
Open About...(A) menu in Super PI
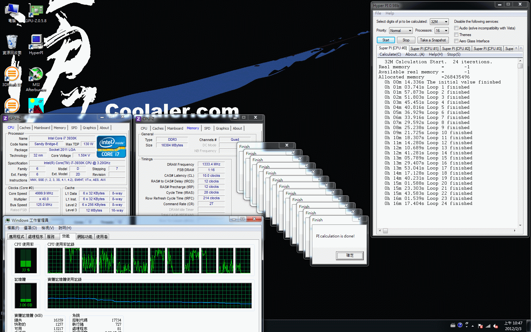click(x=415, y=54)
